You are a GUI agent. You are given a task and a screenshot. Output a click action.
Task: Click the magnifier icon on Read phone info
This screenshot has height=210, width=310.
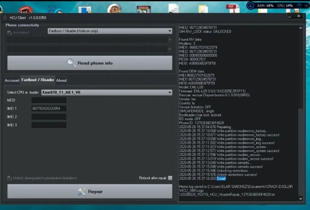coord(71,63)
